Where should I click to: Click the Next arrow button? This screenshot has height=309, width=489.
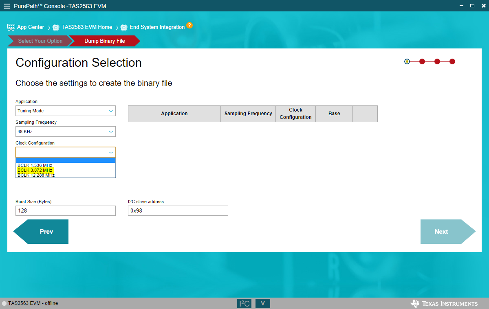coord(448,232)
